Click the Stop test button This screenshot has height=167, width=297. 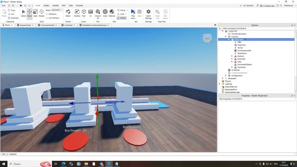(140, 13)
